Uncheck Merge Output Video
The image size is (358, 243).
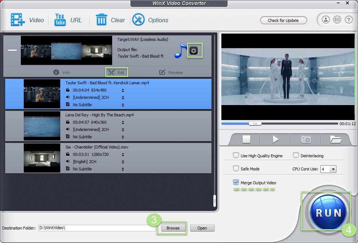[236, 182]
